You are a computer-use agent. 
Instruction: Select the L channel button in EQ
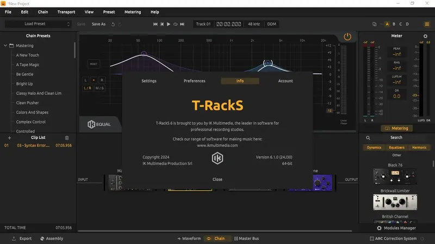[x=85, y=80]
